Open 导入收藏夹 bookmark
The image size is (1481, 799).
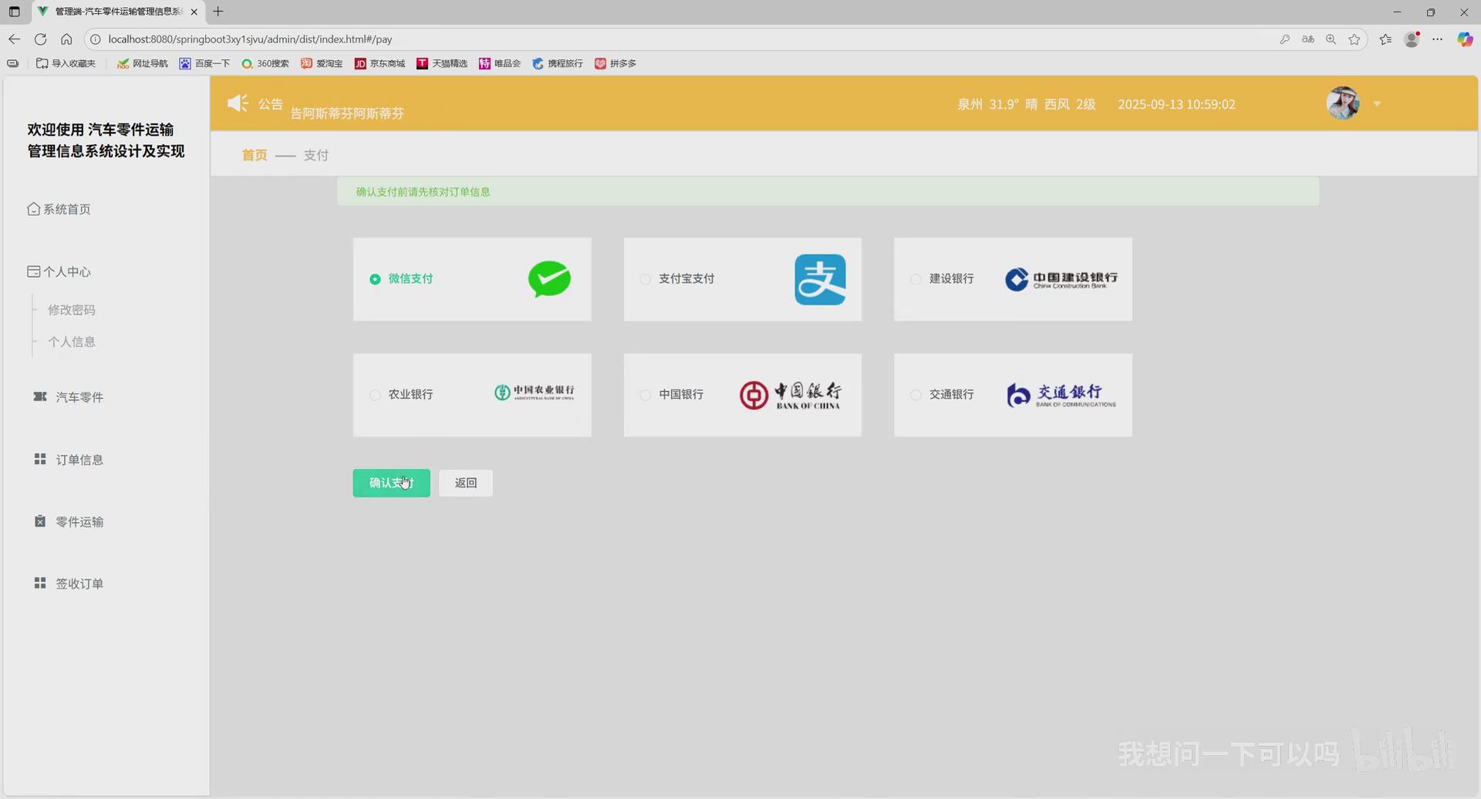[x=66, y=63]
